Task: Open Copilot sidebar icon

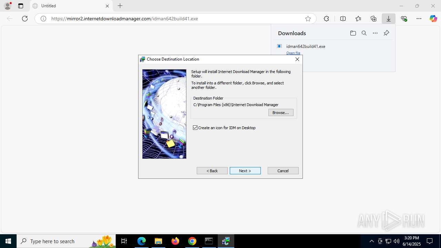Action: point(433,19)
